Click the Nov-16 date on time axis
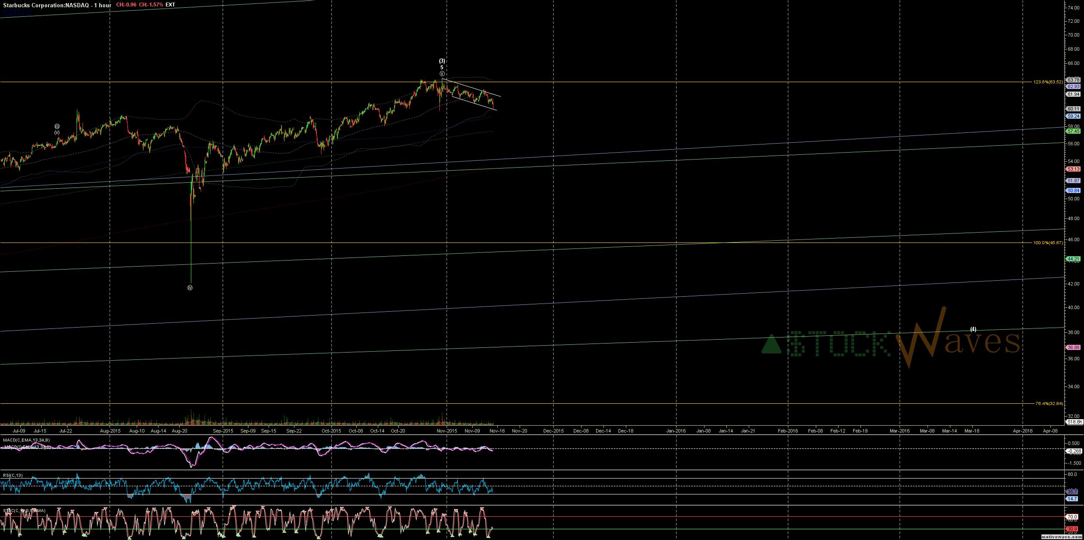1084x540 pixels. pyautogui.click(x=497, y=431)
